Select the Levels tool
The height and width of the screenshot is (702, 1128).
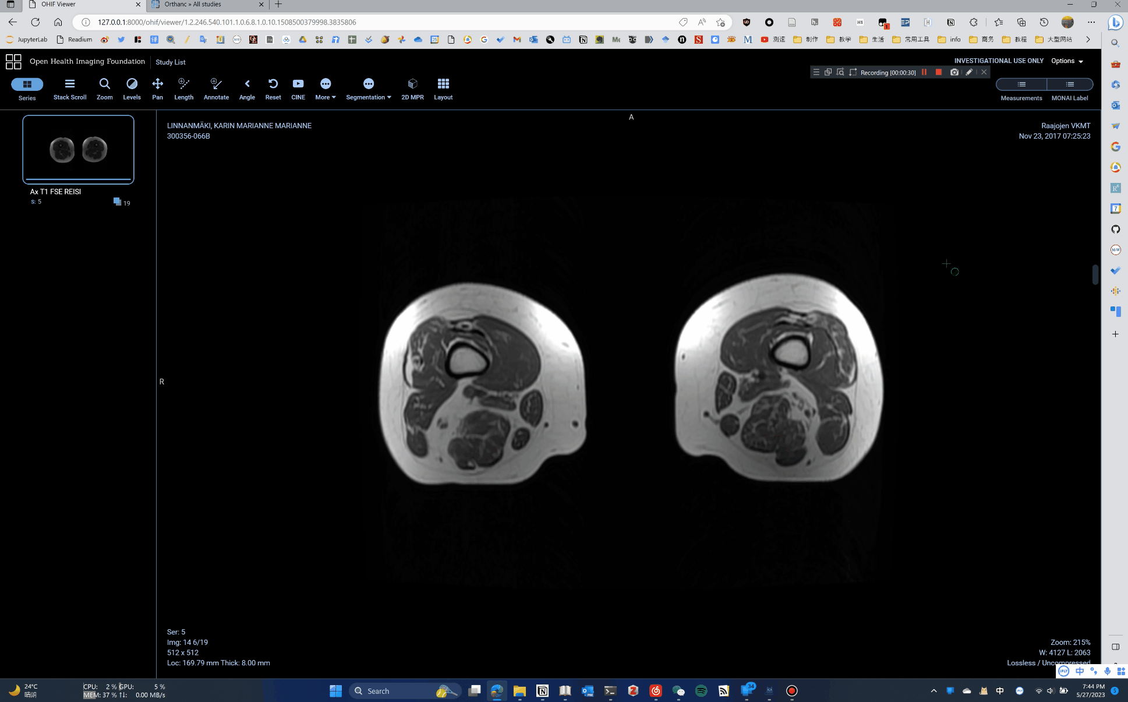[x=132, y=89]
